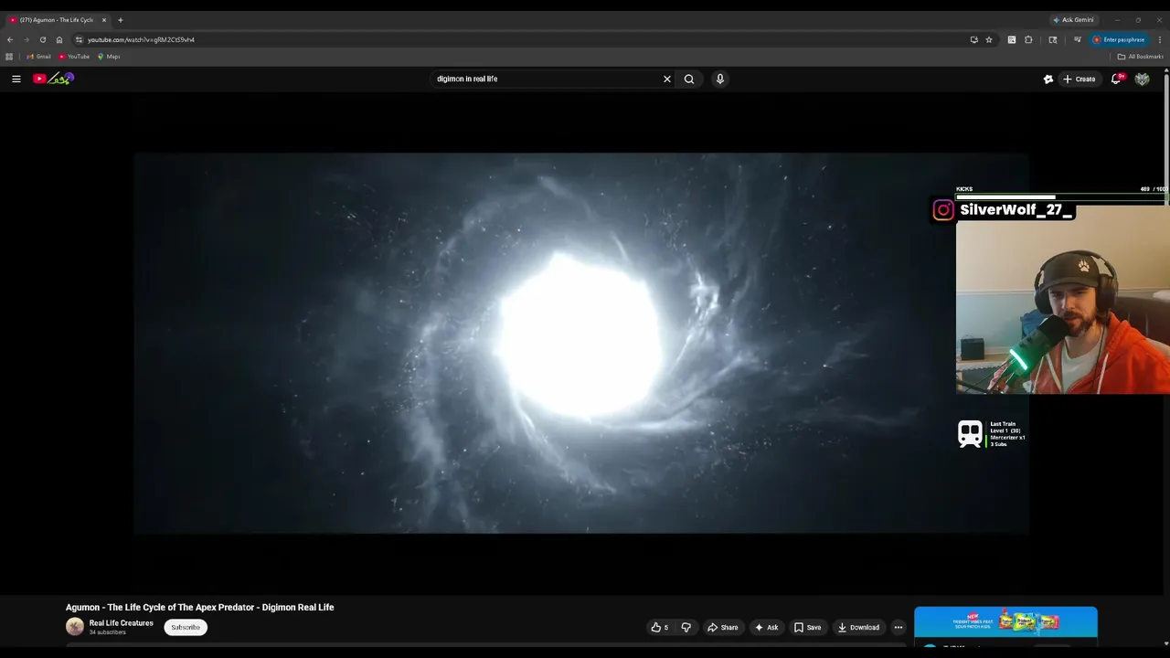Install or cast page icon in address bar
The height and width of the screenshot is (658, 1170).
tap(973, 40)
